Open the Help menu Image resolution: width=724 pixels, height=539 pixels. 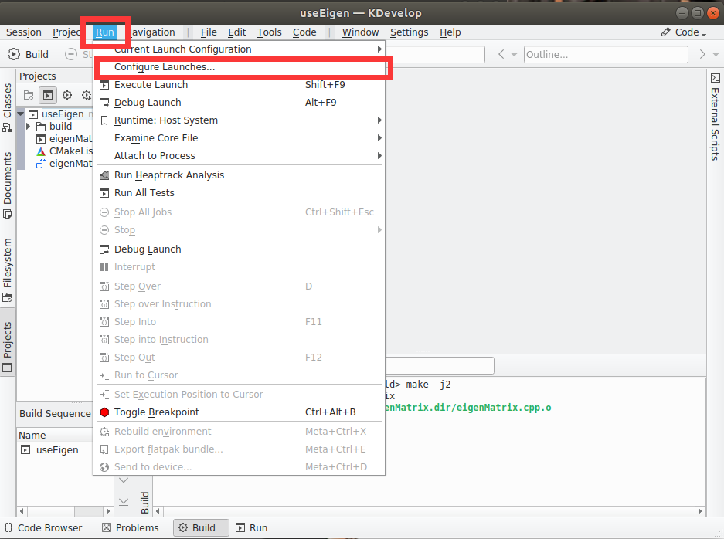450,32
